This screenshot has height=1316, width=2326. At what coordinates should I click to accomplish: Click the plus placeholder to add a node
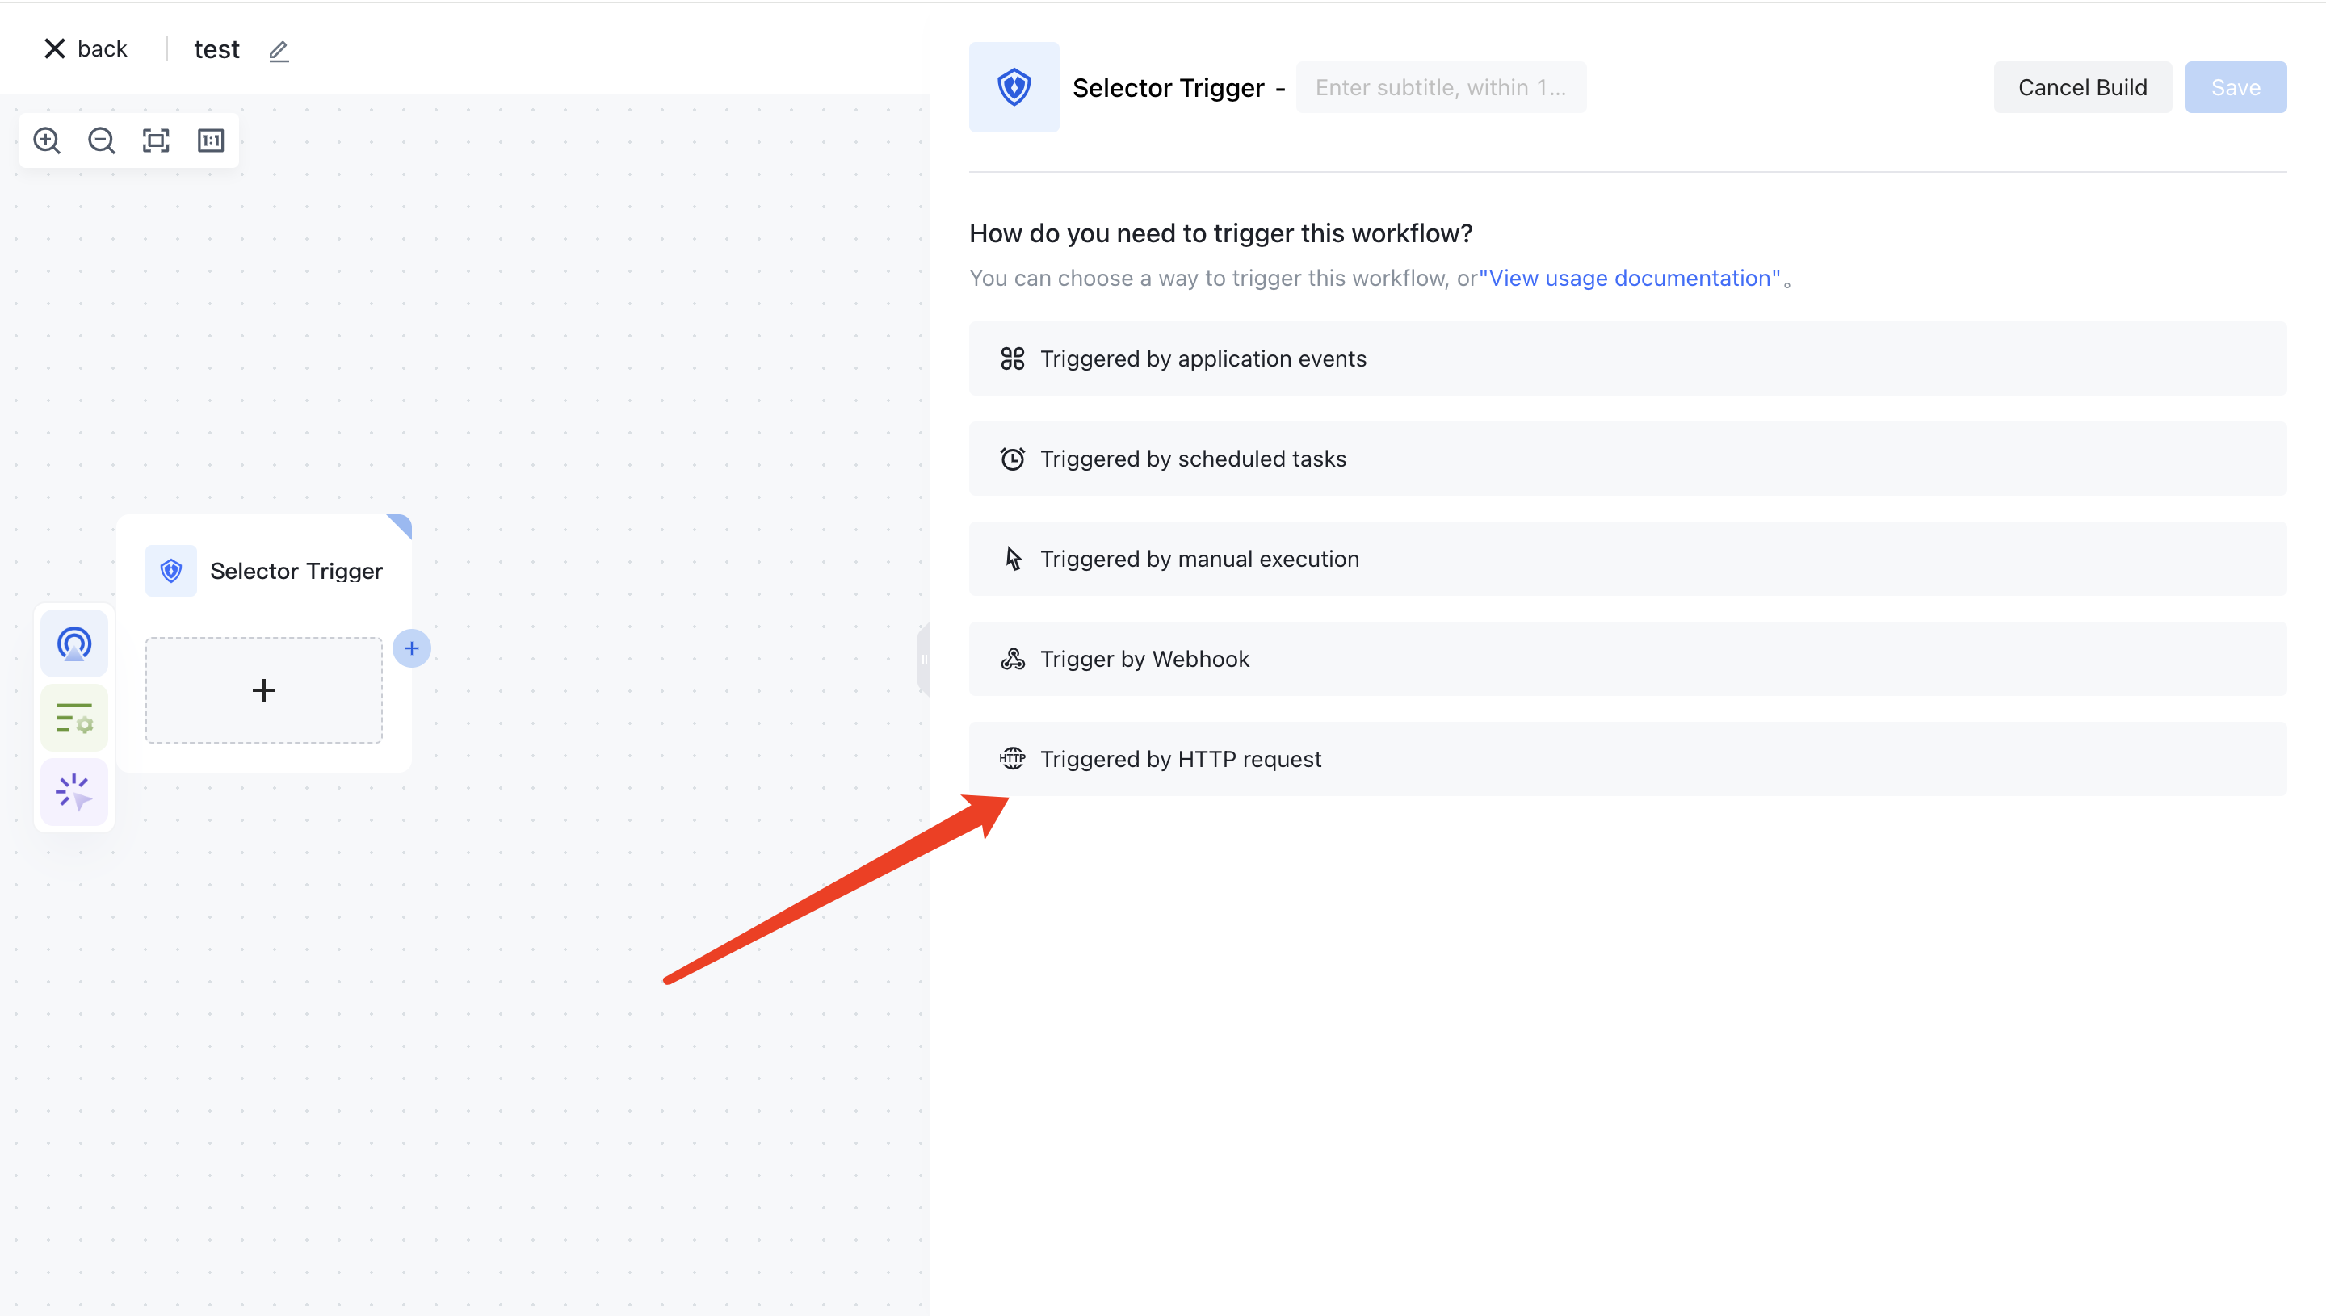[263, 689]
